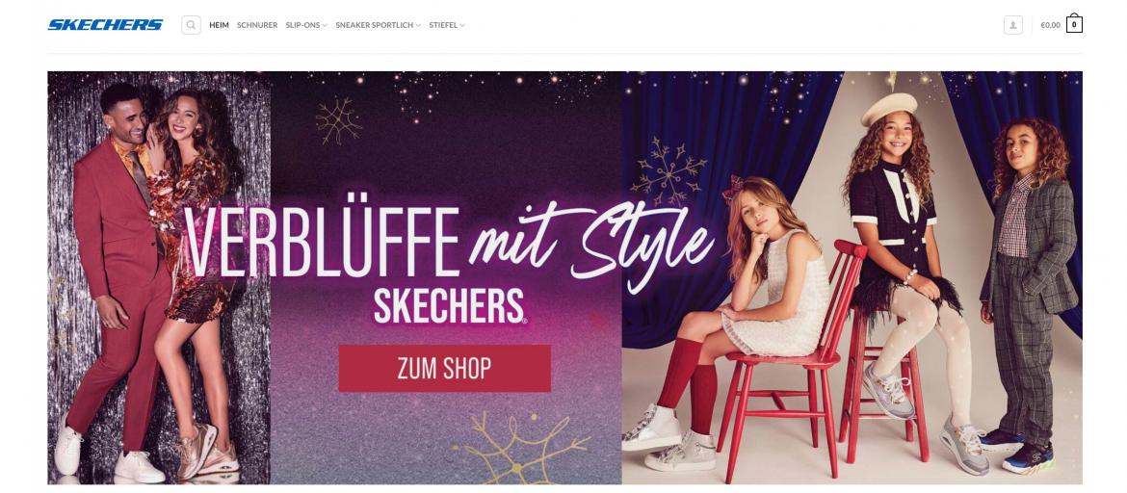Click the small snowflake atop purple panel
Viewport: 1127px width, 493px height.
[x=338, y=120]
